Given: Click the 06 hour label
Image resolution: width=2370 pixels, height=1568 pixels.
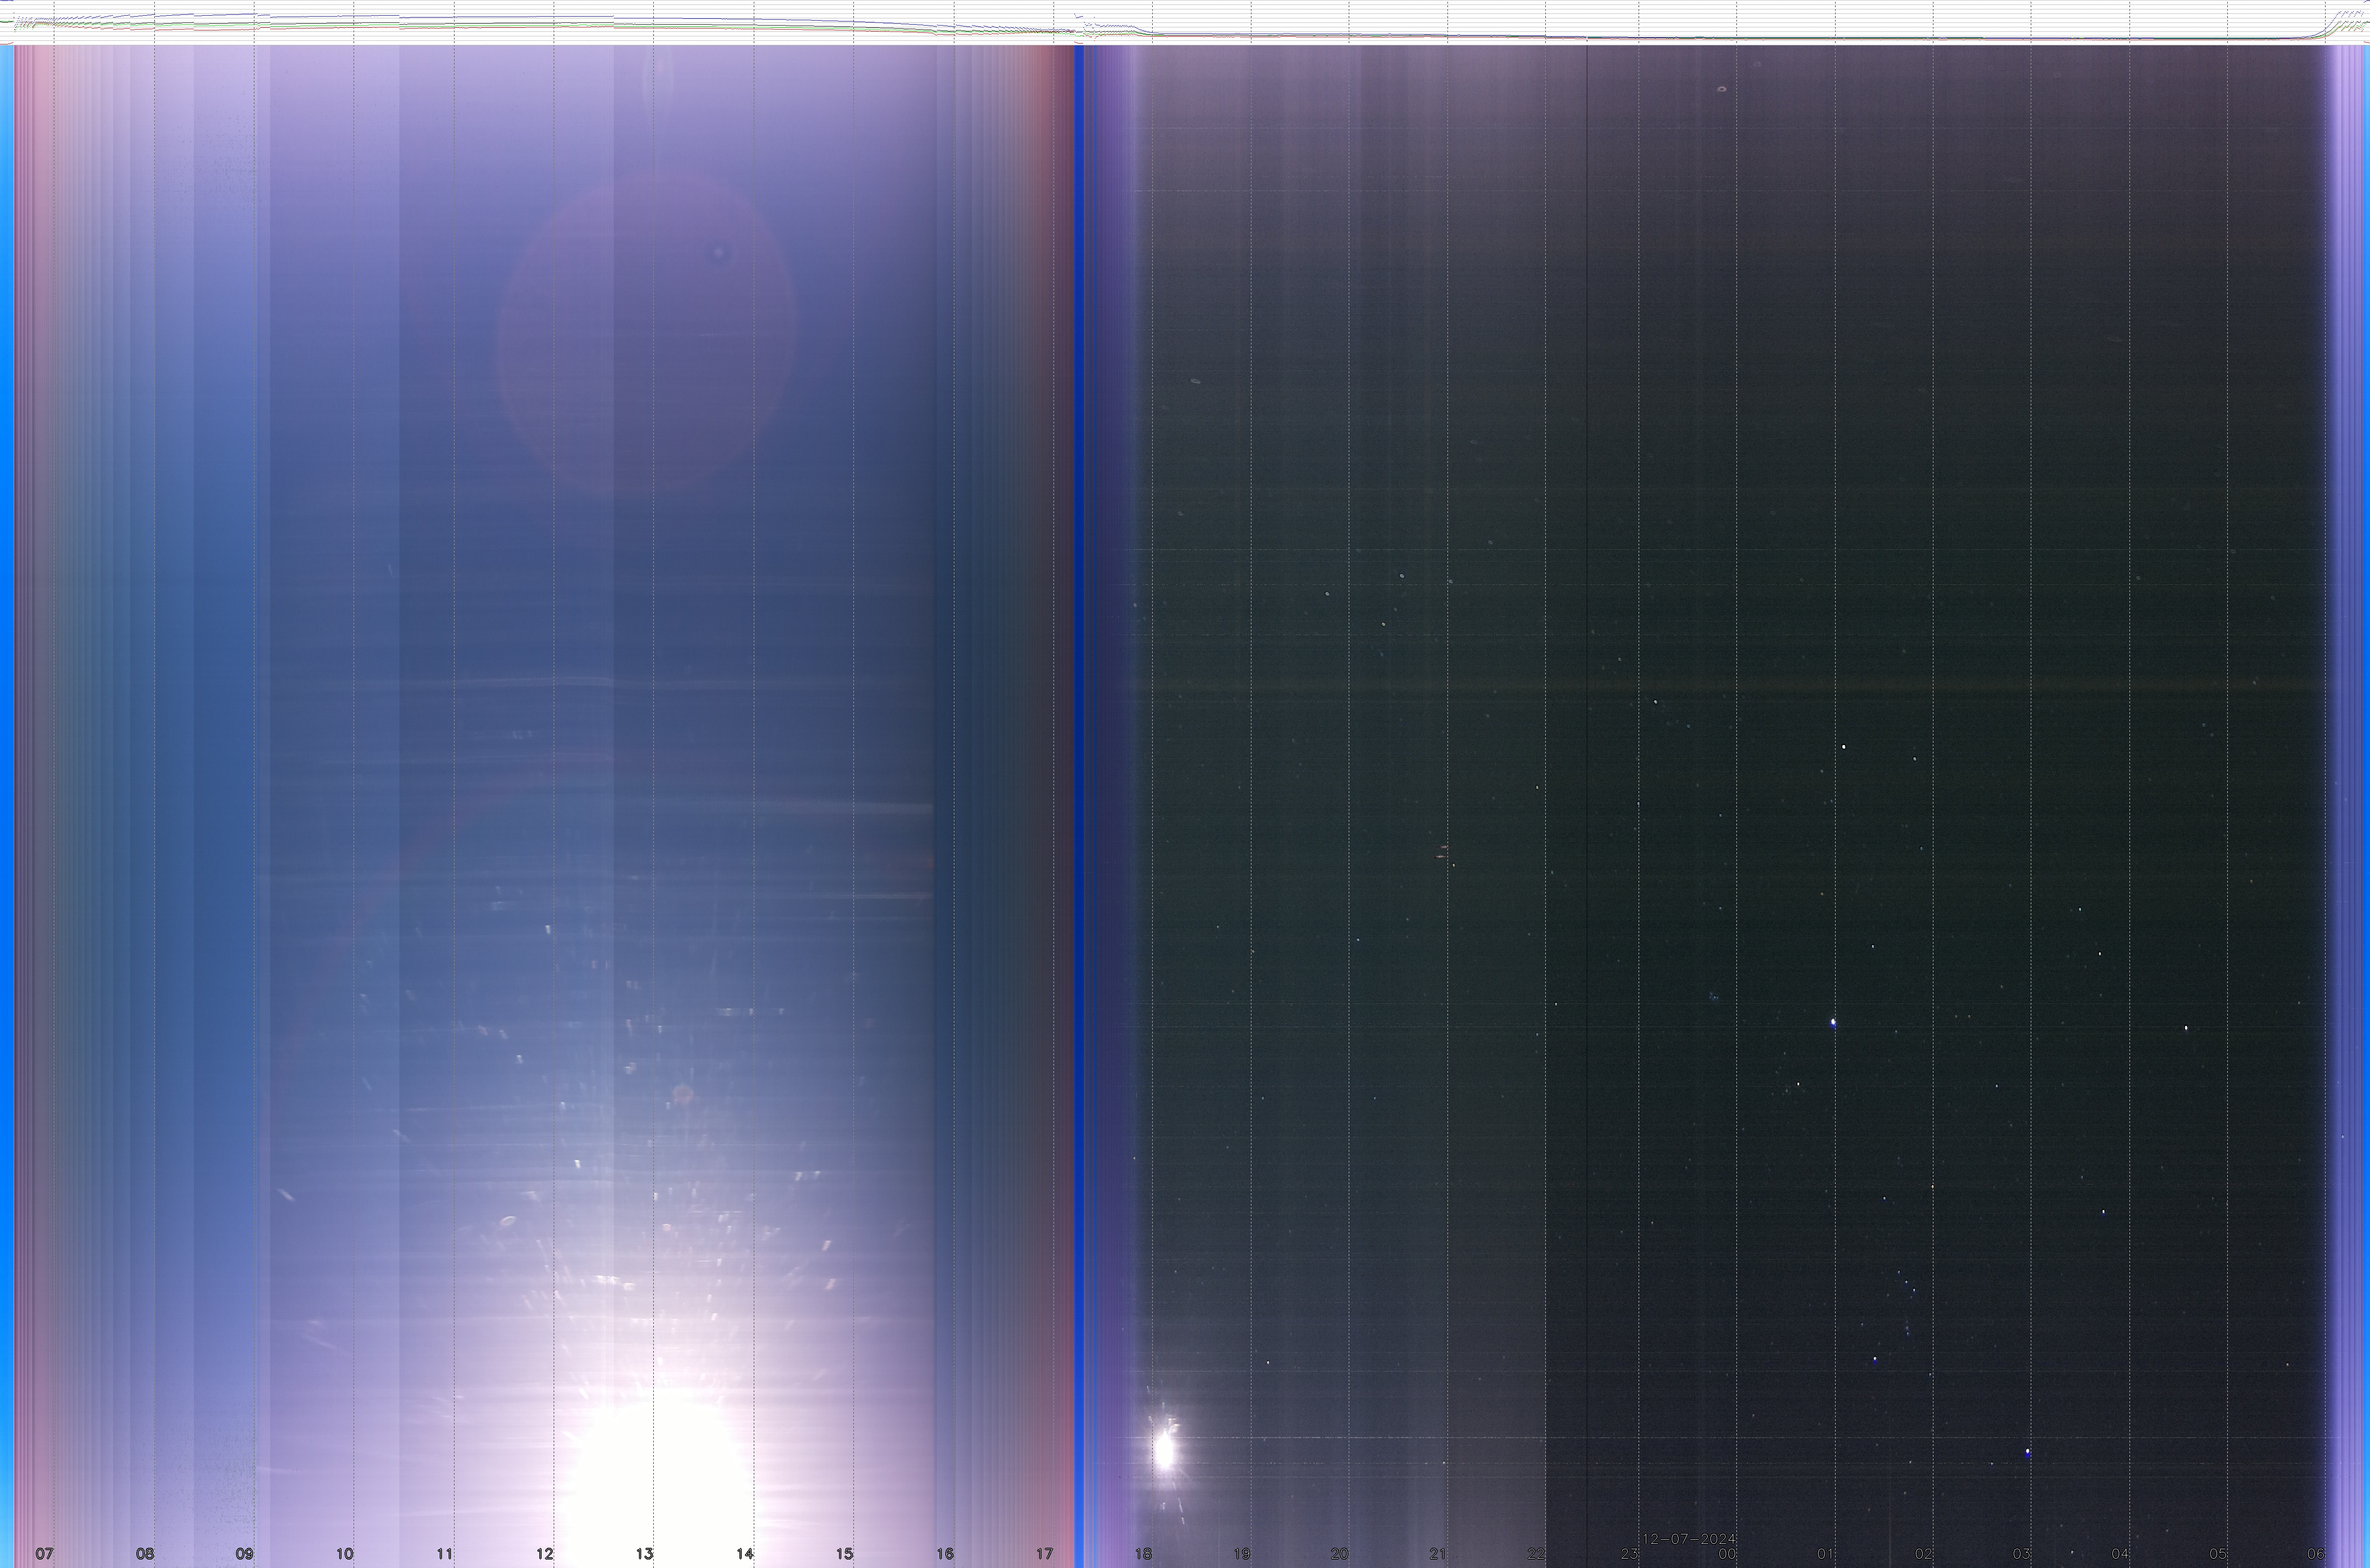Looking at the screenshot, I should coord(2316,1553).
